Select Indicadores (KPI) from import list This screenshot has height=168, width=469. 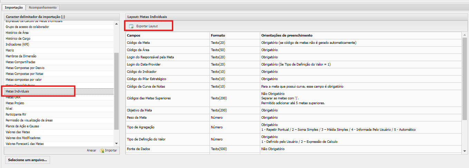(x=17, y=44)
